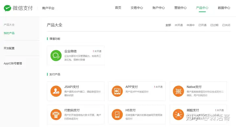Filter products by 未开通 status
The image size is (236, 127).
coord(179,25)
